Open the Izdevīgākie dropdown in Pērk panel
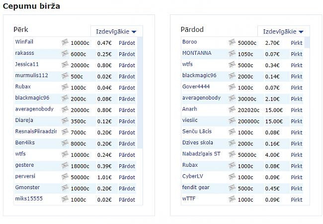The width and height of the screenshot is (323, 224). [x=117, y=31]
